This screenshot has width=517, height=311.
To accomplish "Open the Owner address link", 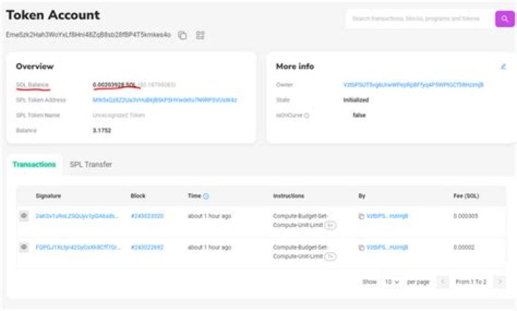I will coord(413,85).
